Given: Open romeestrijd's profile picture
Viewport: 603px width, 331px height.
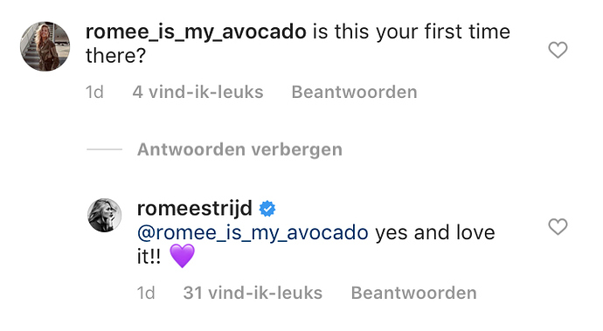Looking at the screenshot, I should 105,216.
